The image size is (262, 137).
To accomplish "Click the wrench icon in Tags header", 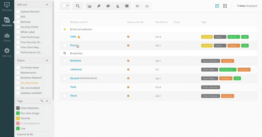I will point(42,101).
